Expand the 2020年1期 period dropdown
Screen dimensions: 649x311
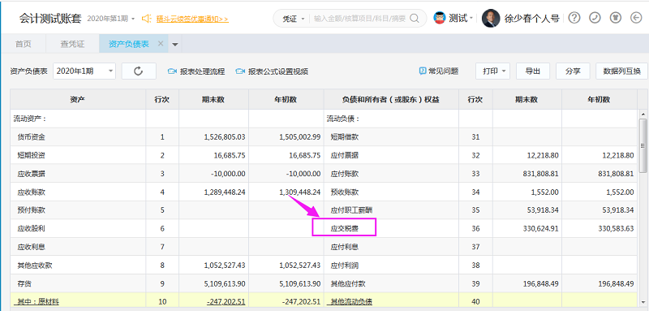coord(84,71)
